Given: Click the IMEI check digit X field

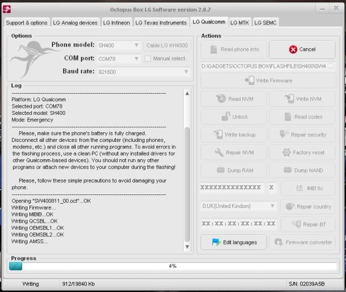Looking at the screenshot, I should pyautogui.click(x=271, y=187).
